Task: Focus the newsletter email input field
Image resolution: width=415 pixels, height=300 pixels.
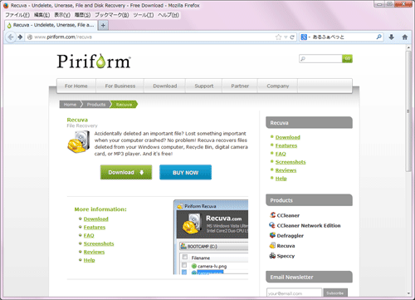Action: click(x=294, y=293)
